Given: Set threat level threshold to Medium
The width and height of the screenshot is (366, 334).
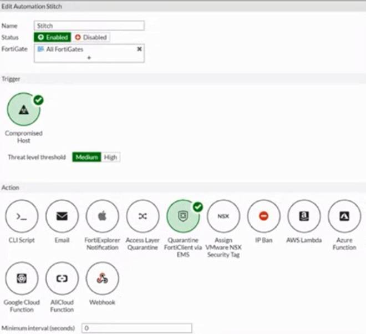Looking at the screenshot, I should coord(87,157).
